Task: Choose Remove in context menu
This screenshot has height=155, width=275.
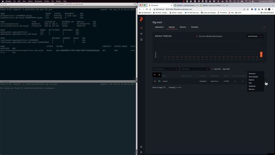Action: pos(251,89)
